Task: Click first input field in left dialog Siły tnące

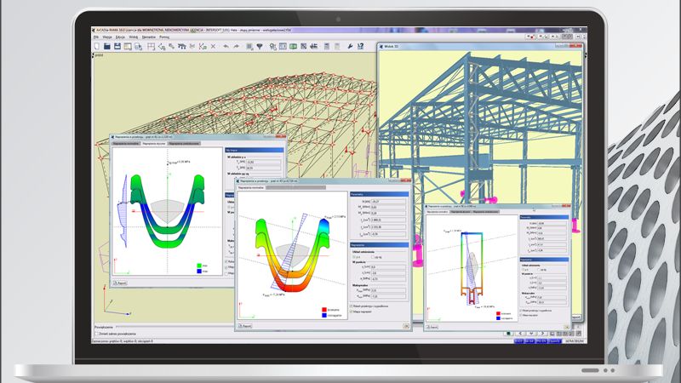Action: [263, 162]
